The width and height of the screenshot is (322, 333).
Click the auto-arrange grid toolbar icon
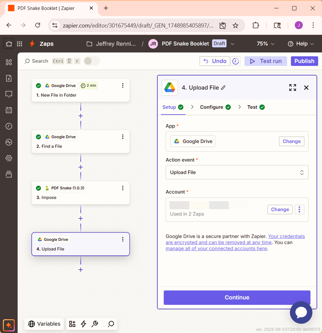pos(72,324)
